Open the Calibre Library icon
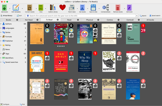 [x=53, y=7]
